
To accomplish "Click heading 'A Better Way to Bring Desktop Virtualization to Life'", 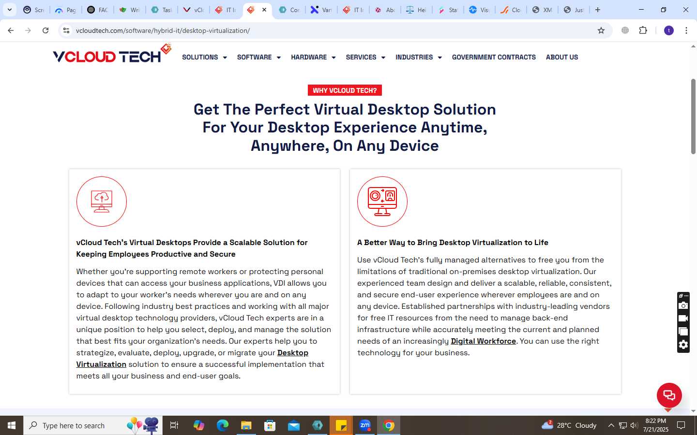I will 453,243.
